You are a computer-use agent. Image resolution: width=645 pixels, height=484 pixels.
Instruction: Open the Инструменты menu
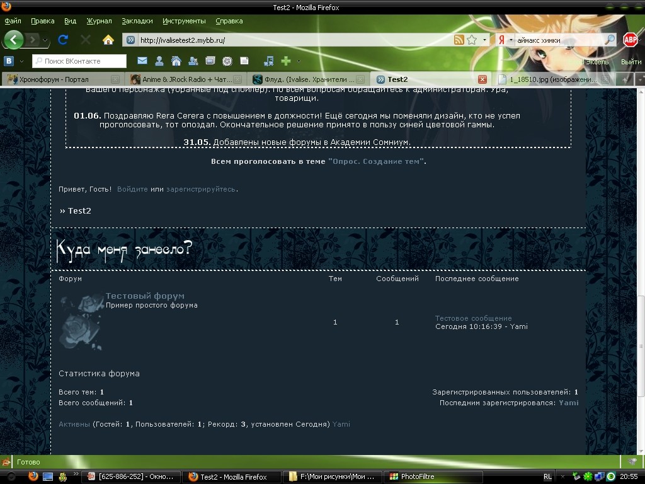(x=184, y=21)
